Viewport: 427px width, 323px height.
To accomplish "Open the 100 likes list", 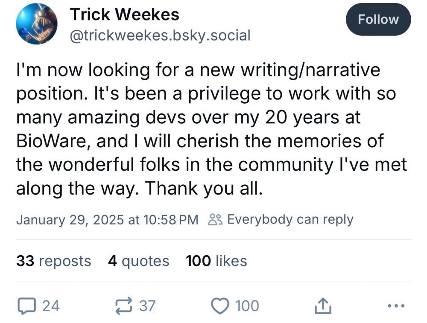I will click(216, 261).
